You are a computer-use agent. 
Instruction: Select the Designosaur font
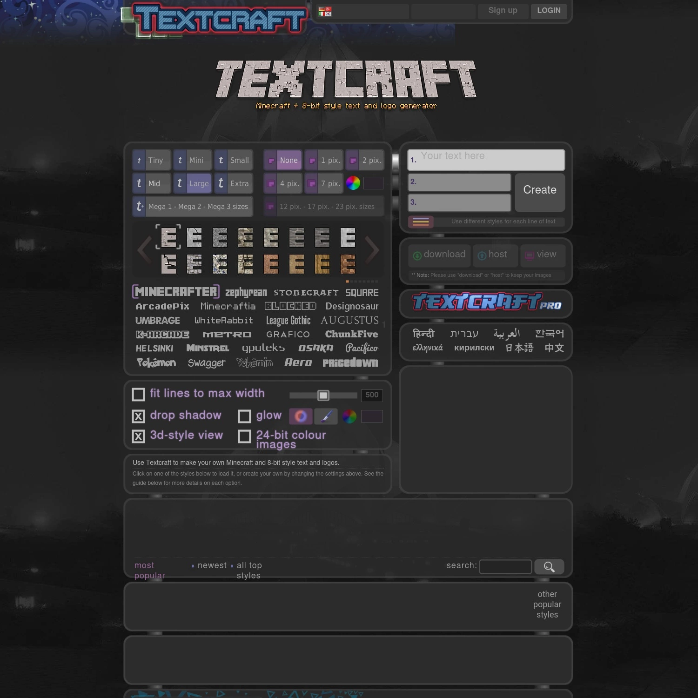pos(352,306)
